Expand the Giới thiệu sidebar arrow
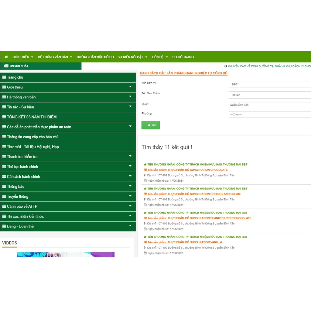The width and height of the screenshot is (311, 311). click(x=130, y=87)
